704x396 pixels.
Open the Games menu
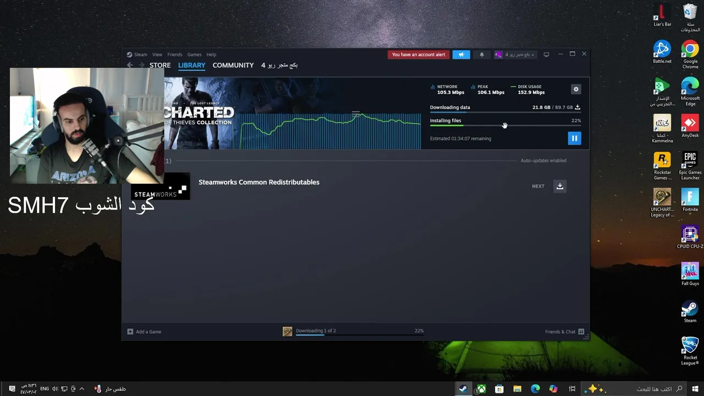(x=194, y=54)
